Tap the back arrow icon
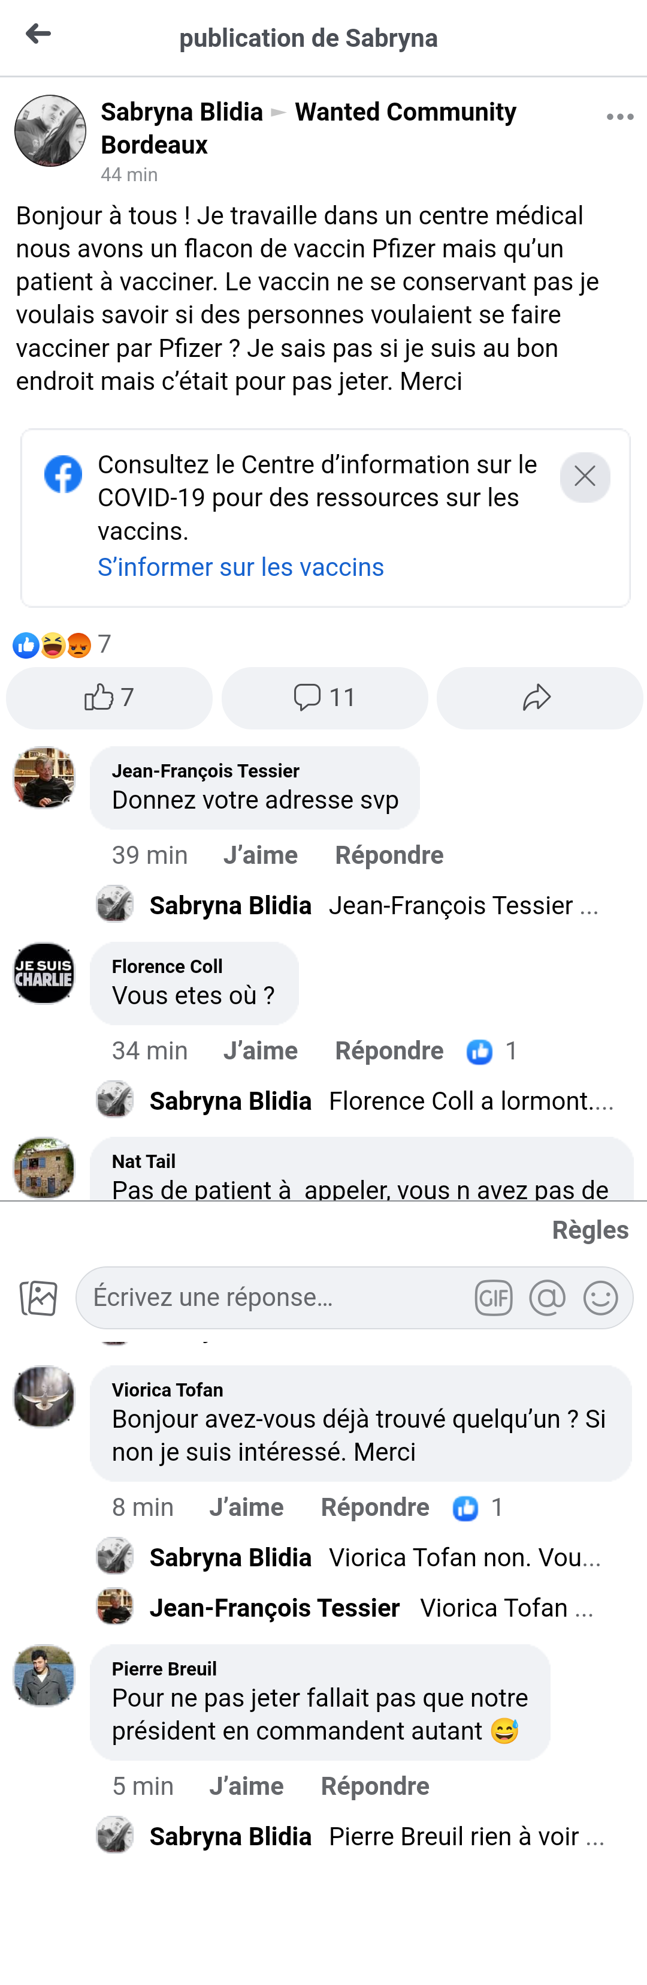Image resolution: width=647 pixels, height=1985 pixels. pyautogui.click(x=38, y=34)
